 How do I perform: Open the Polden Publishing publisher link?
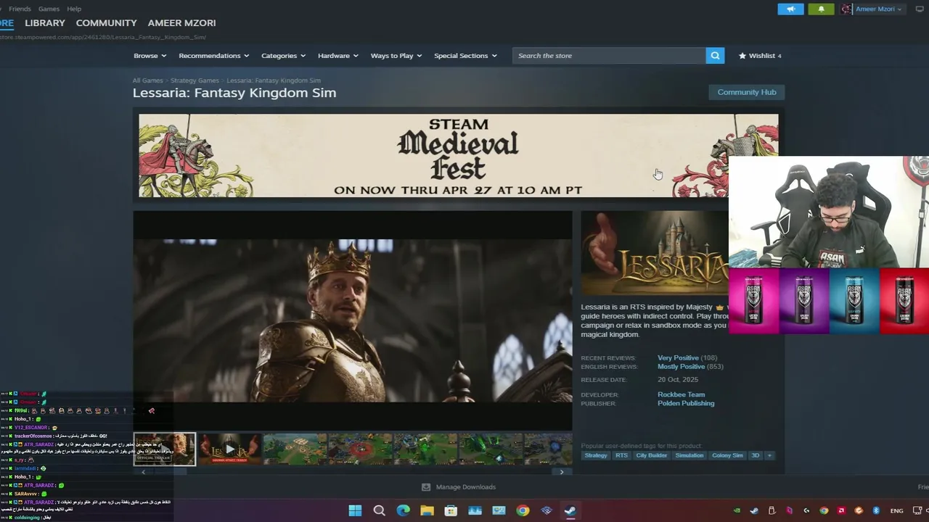[686, 403]
